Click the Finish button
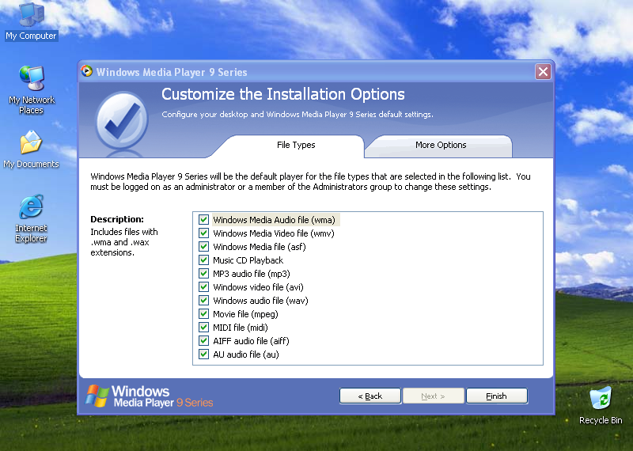633x451 pixels. [x=497, y=396]
